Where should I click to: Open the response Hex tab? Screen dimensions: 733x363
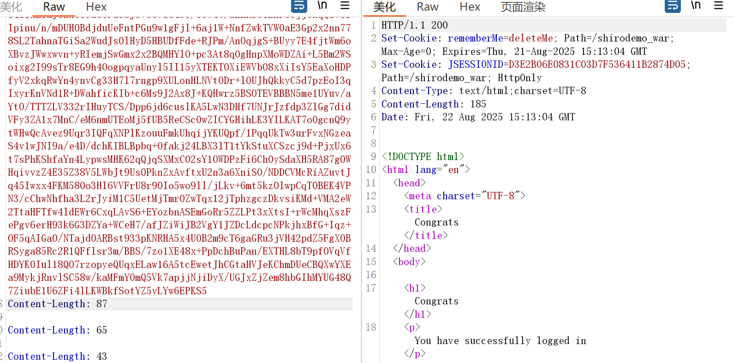[x=470, y=7]
